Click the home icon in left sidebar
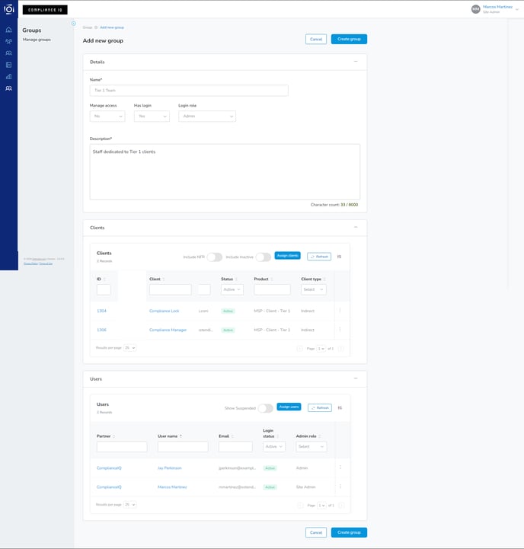 pyautogui.click(x=8, y=29)
